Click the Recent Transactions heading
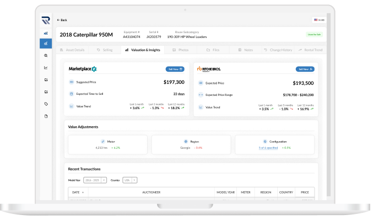 click(84, 169)
